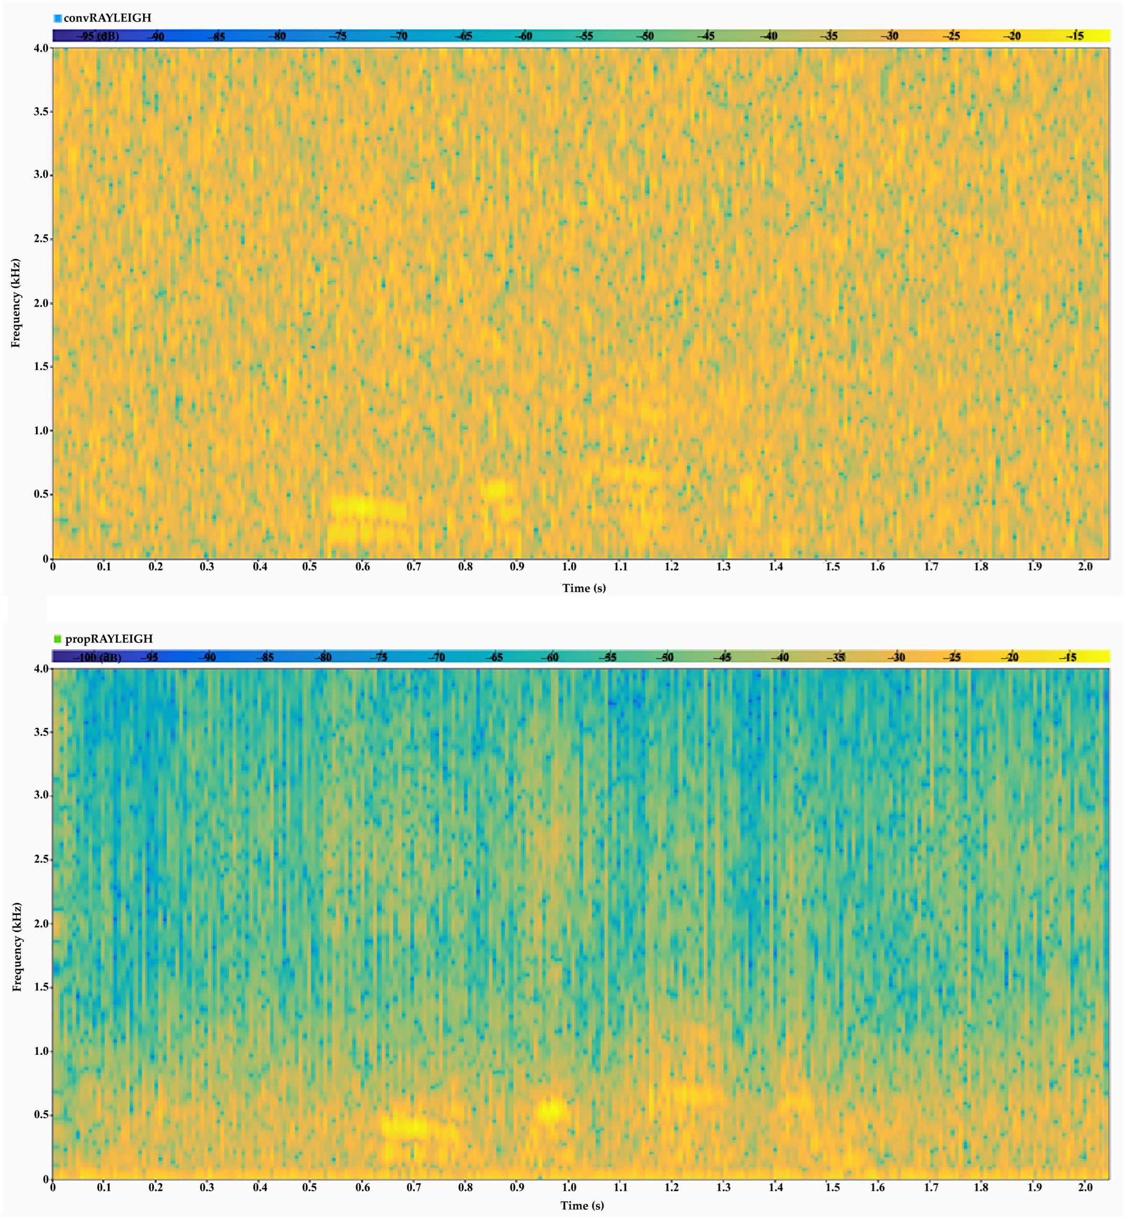The width and height of the screenshot is (1125, 1219).
Task: Click the Time (s) label under propRAYLEIGH
Action: click(582, 1206)
